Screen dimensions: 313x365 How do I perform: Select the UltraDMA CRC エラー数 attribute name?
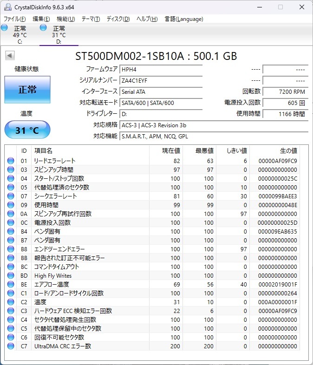63,346
